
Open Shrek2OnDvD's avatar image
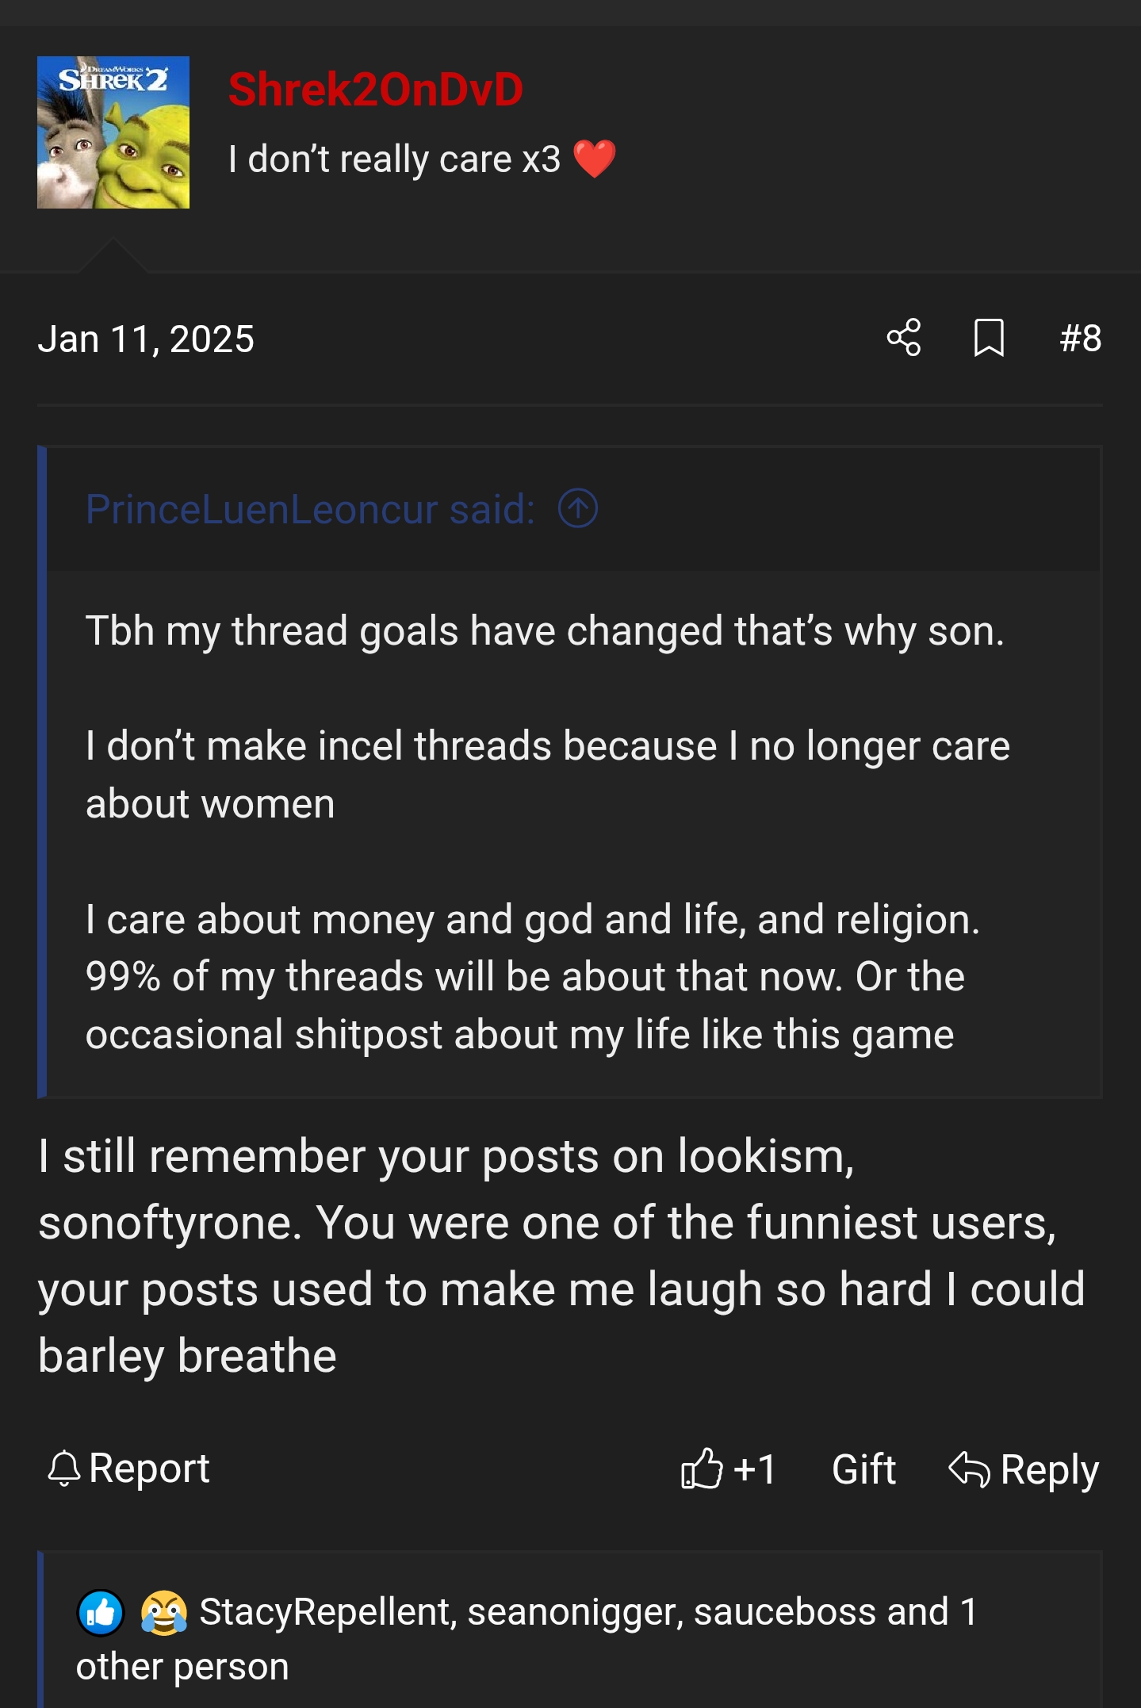pyautogui.click(x=113, y=132)
